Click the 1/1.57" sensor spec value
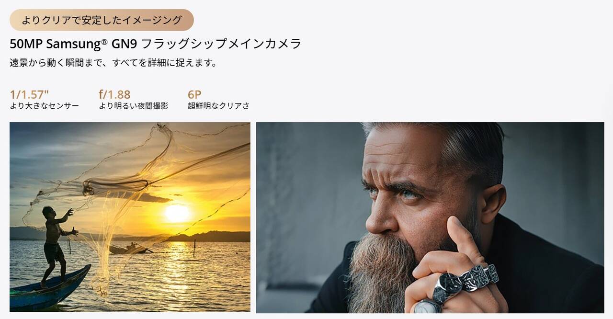 click(x=29, y=94)
